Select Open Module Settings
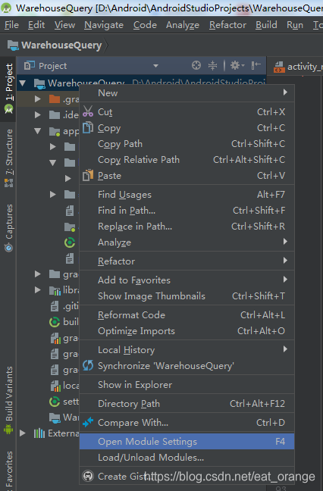Image resolution: width=323 pixels, height=491 pixels. point(187,441)
